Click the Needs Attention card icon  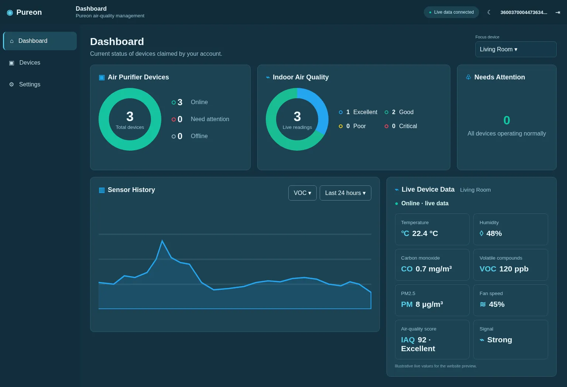pyautogui.click(x=468, y=77)
